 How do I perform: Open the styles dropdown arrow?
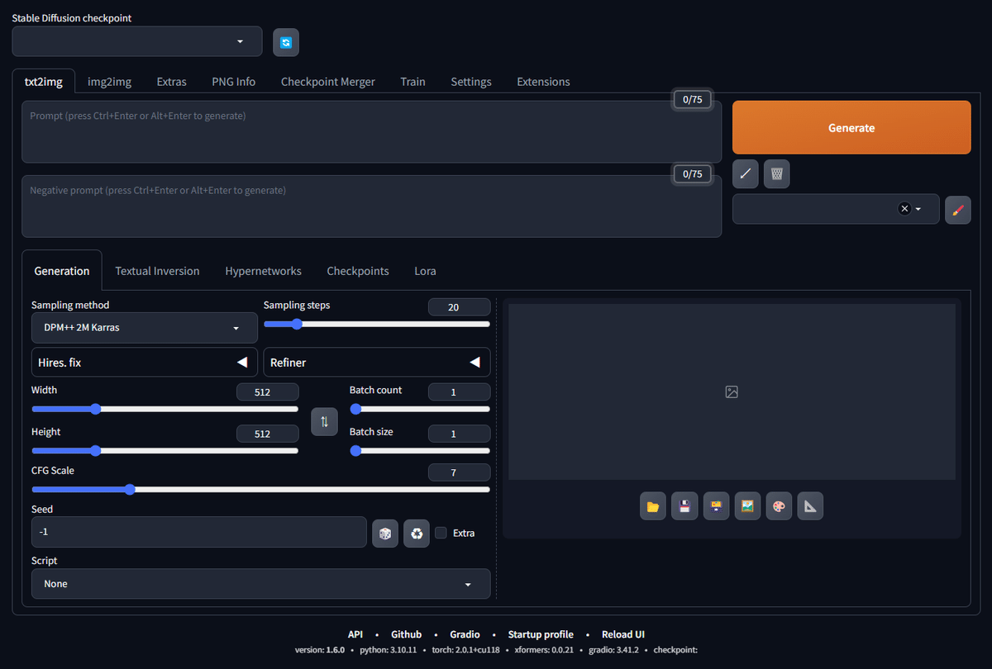point(918,210)
